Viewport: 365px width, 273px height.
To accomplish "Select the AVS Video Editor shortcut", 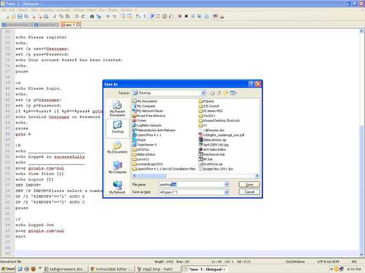I will 213,150.
